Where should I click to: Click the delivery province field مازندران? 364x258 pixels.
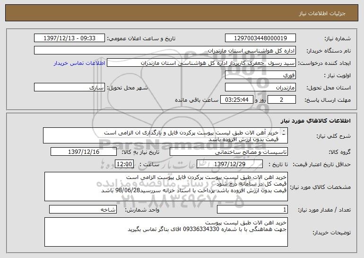(x=260, y=88)
